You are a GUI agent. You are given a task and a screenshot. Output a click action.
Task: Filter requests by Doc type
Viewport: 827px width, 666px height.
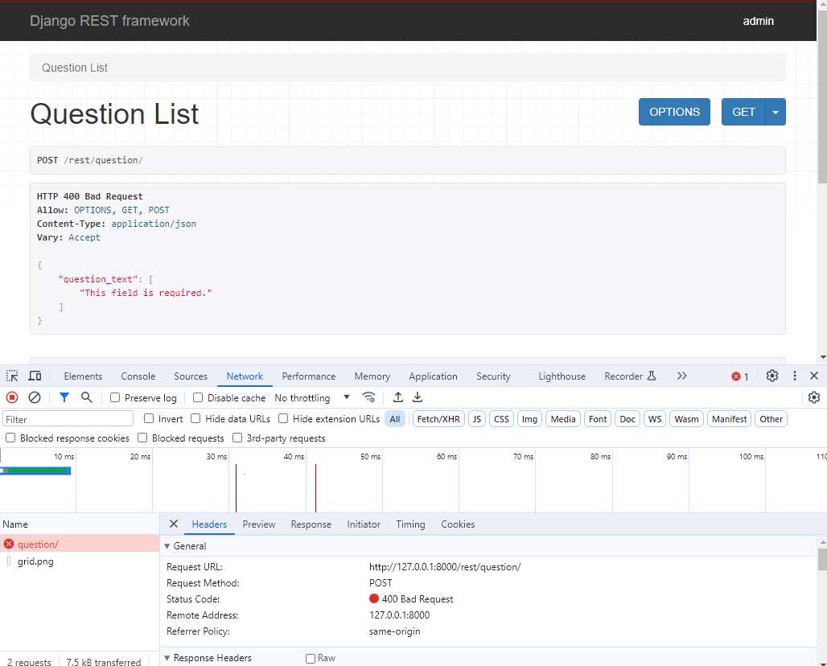(627, 419)
